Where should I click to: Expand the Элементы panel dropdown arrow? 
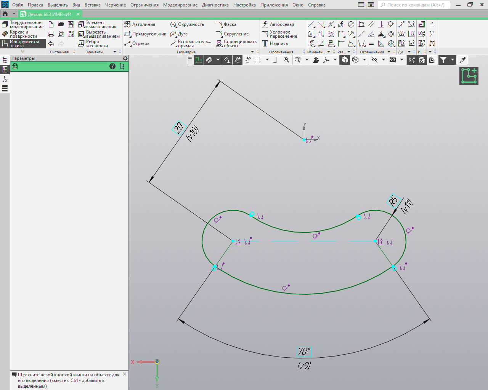(115, 52)
